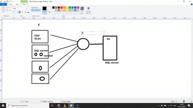Click the image dimensions in status bar
Screen dimensions: 193x108
[x=48, y=101]
